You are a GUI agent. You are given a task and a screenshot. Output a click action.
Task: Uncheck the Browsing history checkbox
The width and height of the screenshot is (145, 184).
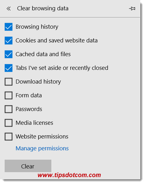click(8, 27)
